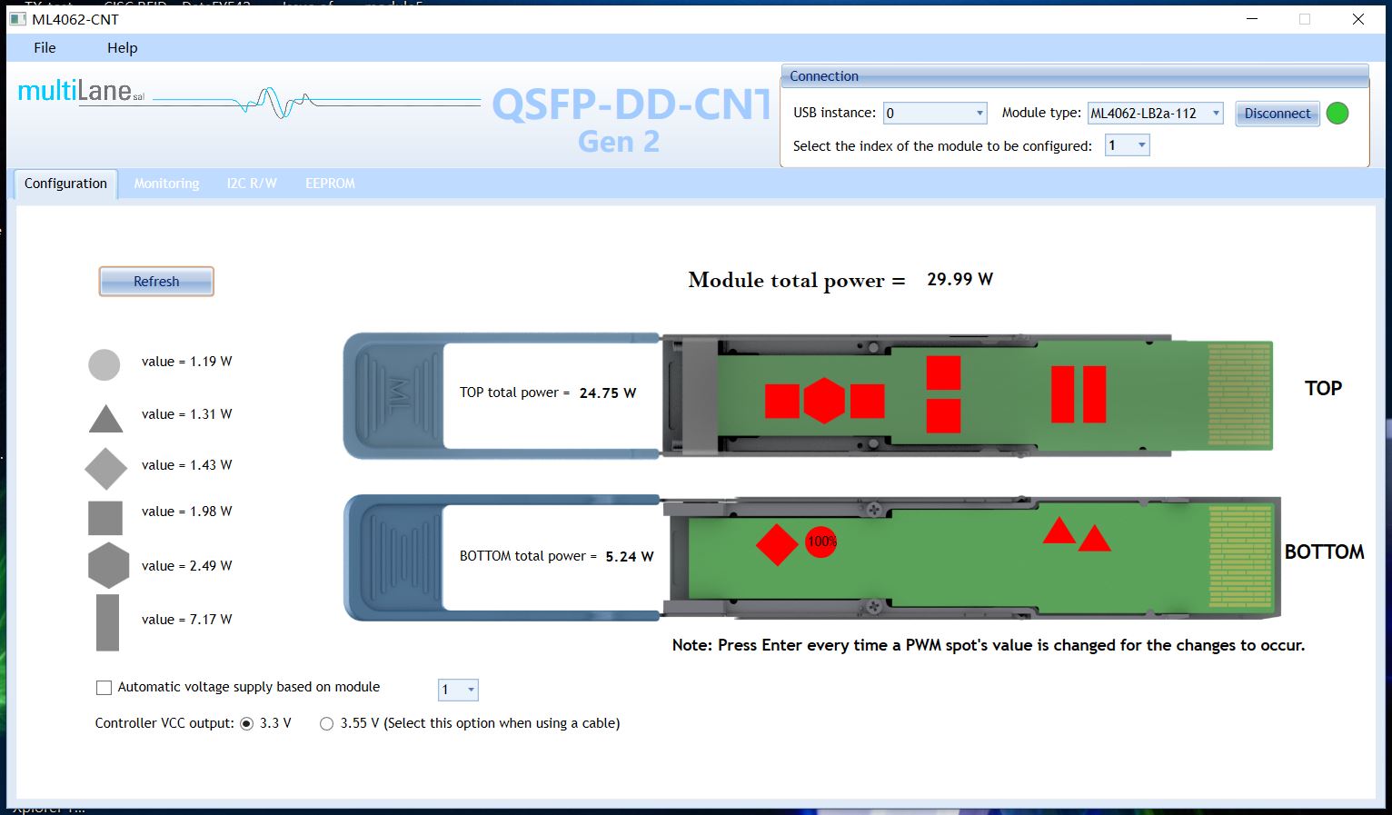Switch to the Monitoring tab
The image size is (1392, 815).
point(166,184)
